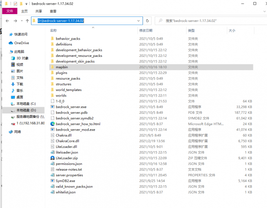Open quick access toolbar customize dropdown

pos(26,4)
